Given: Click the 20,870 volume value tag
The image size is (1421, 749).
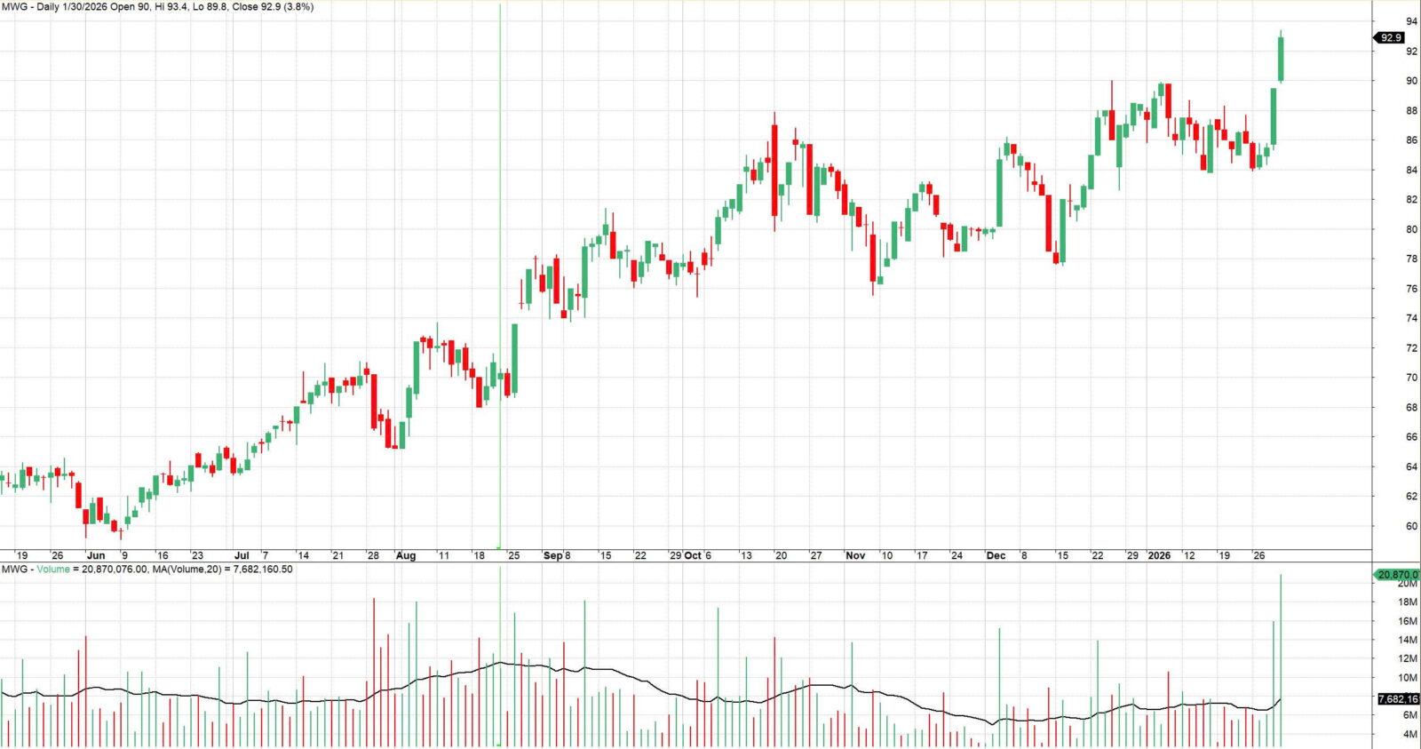Looking at the screenshot, I should 1397,575.
